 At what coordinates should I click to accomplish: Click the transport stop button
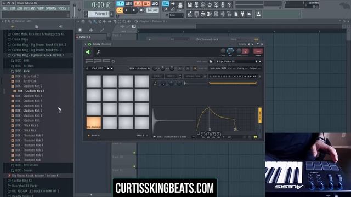pyautogui.click(x=134, y=10)
